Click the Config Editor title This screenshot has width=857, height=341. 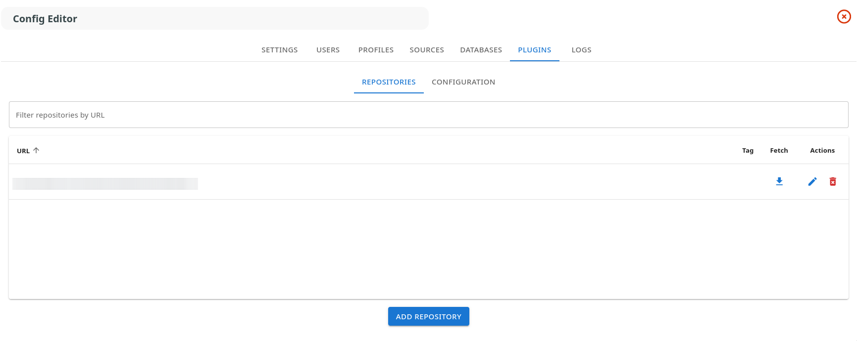pos(45,19)
